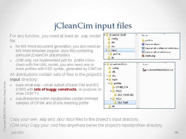Select the WG13 folder
The width and height of the screenshot is (186, 139).
[117, 91]
